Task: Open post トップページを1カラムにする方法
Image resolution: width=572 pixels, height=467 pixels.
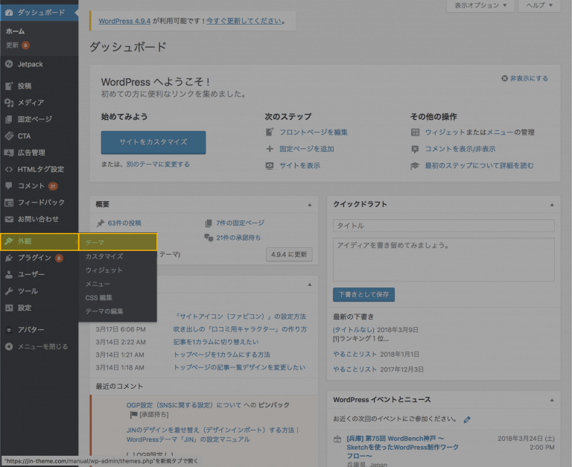Action: click(x=222, y=355)
